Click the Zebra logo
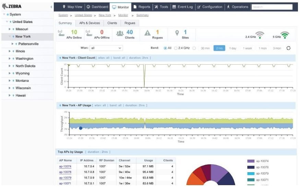300x192 pixels. tap(12, 7)
